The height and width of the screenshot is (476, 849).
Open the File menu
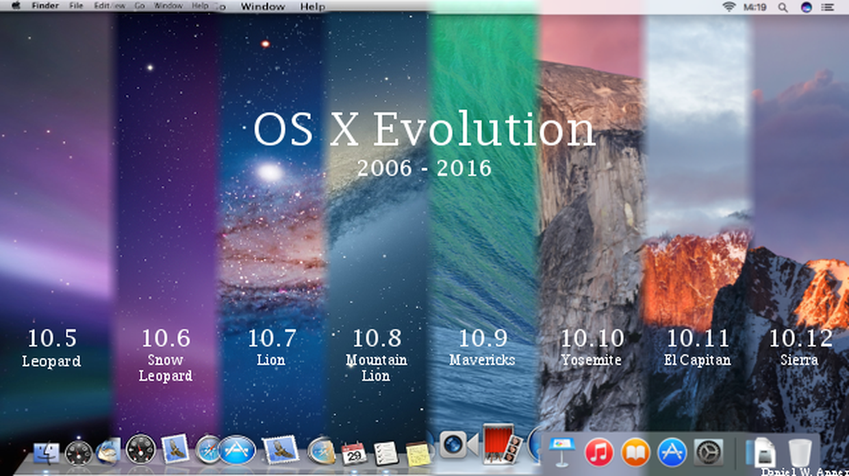76,5
